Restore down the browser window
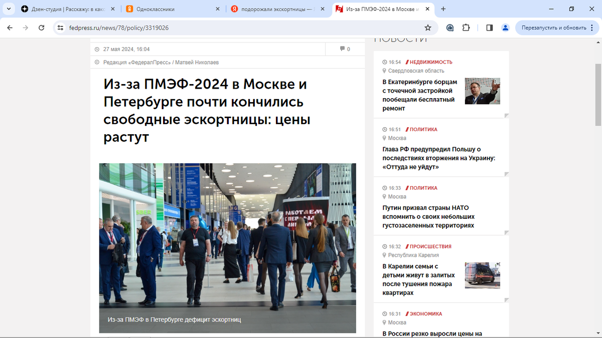 click(571, 9)
